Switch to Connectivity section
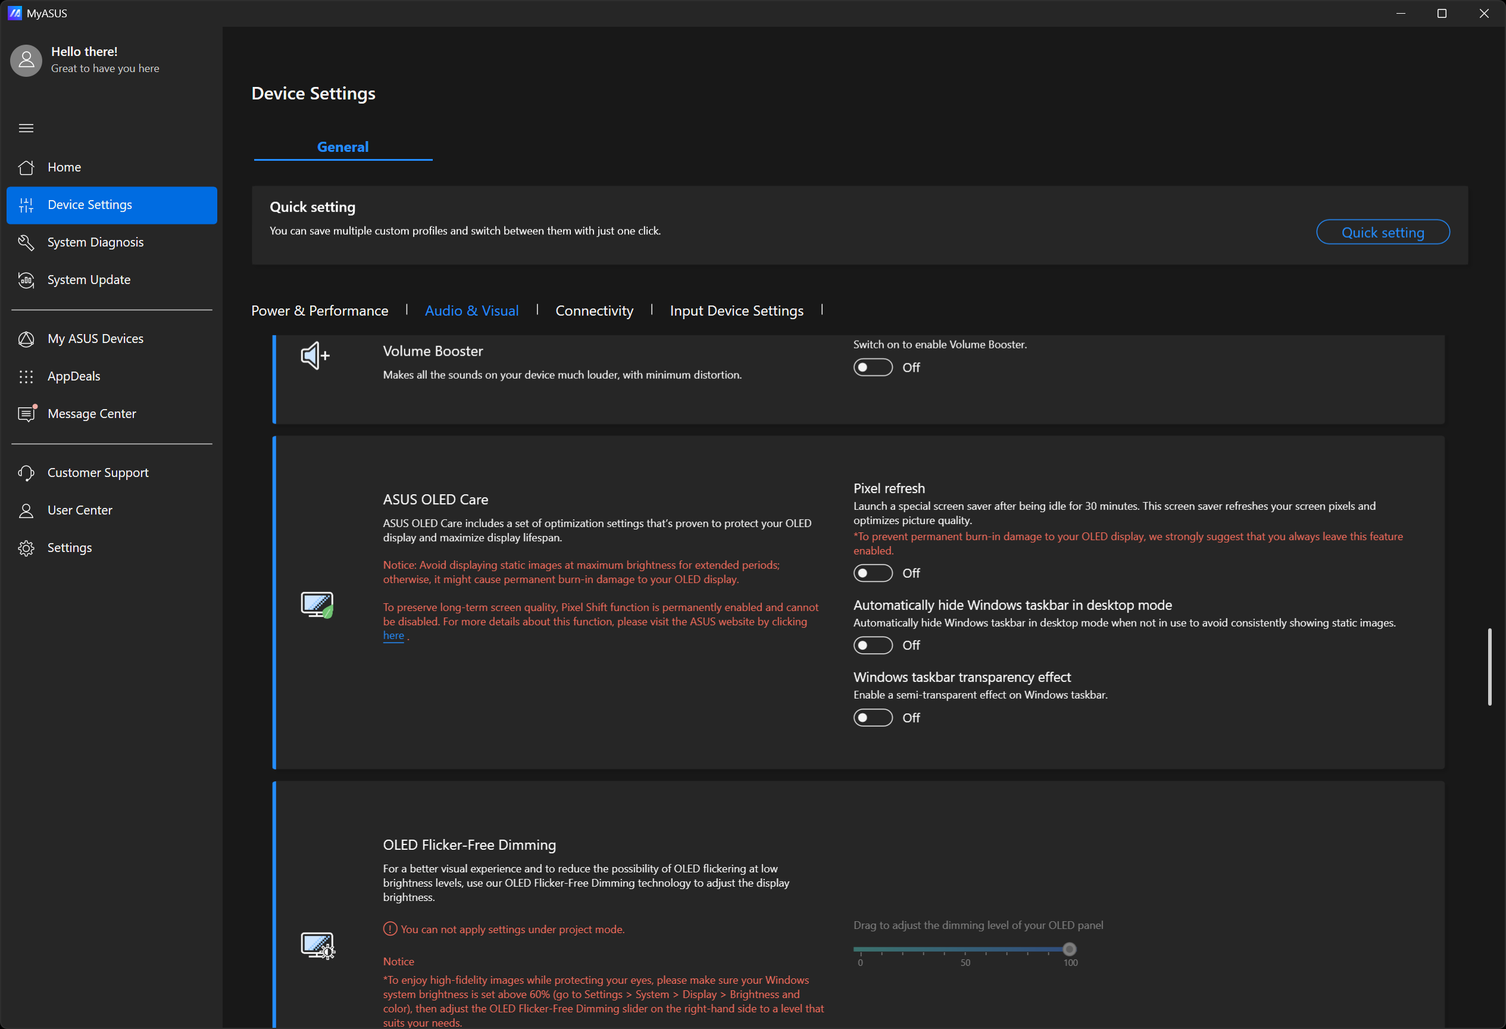 click(x=593, y=311)
